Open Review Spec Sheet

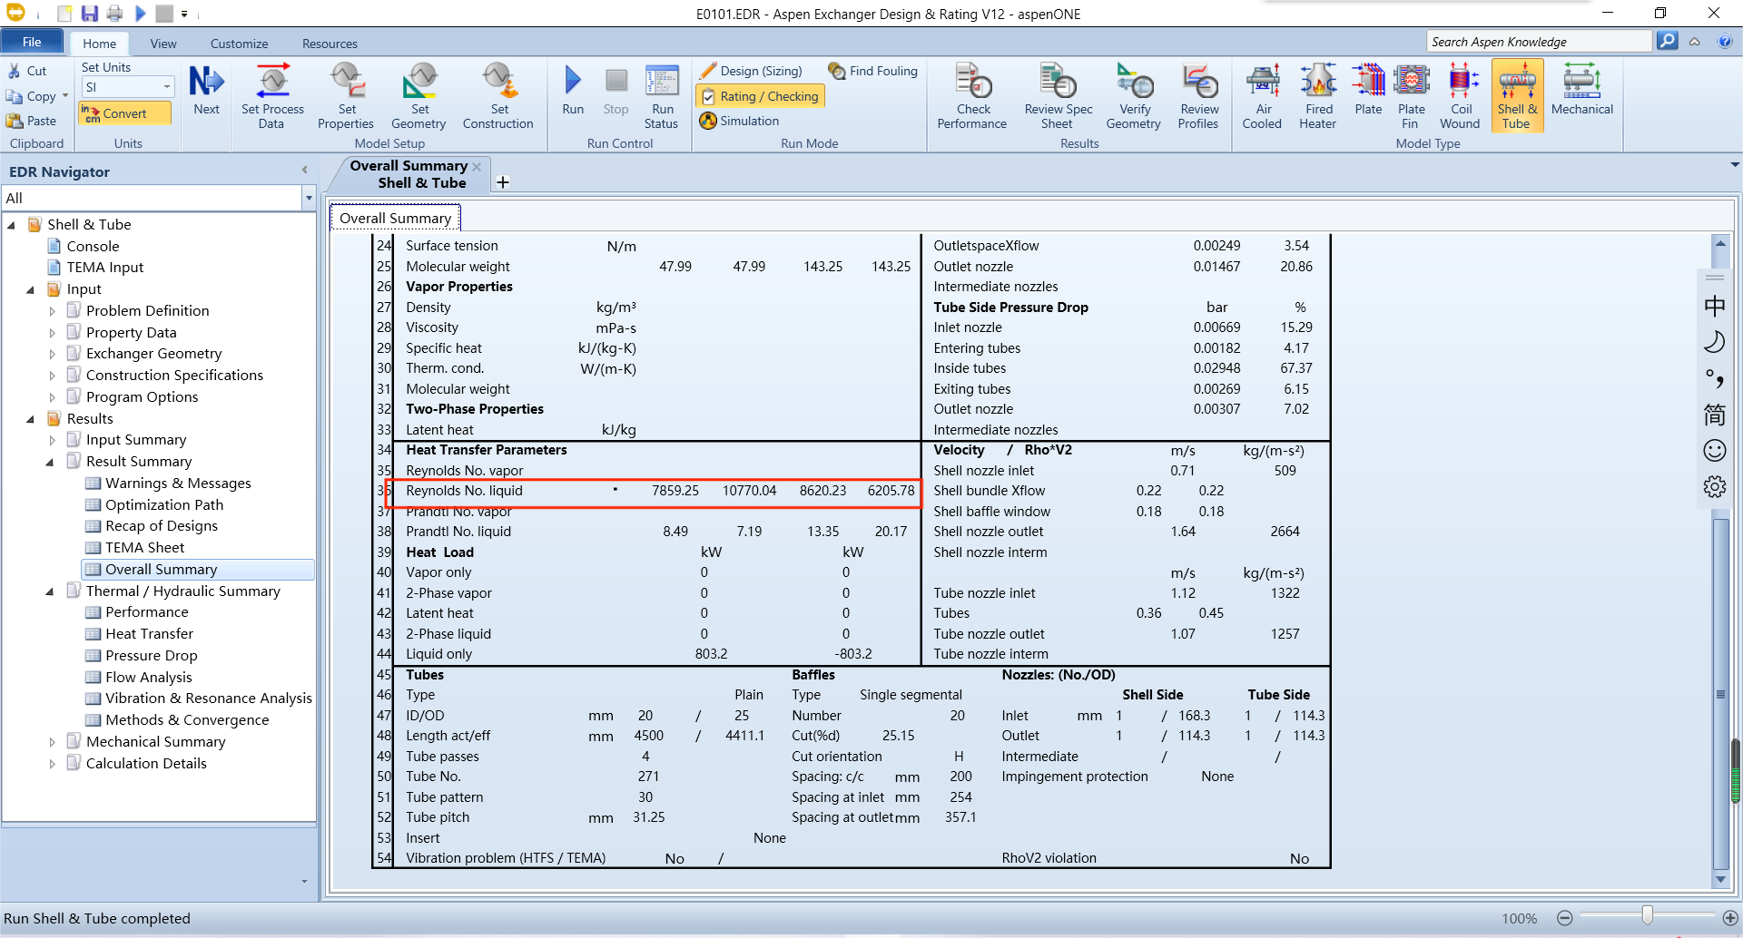[1059, 96]
